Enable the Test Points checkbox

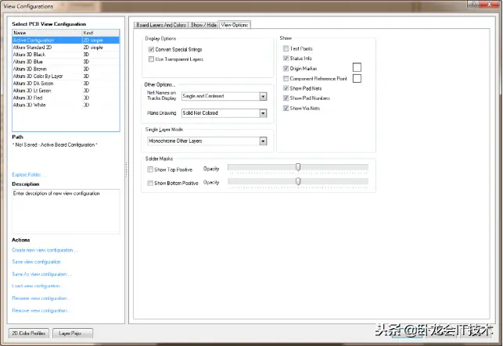pos(286,48)
